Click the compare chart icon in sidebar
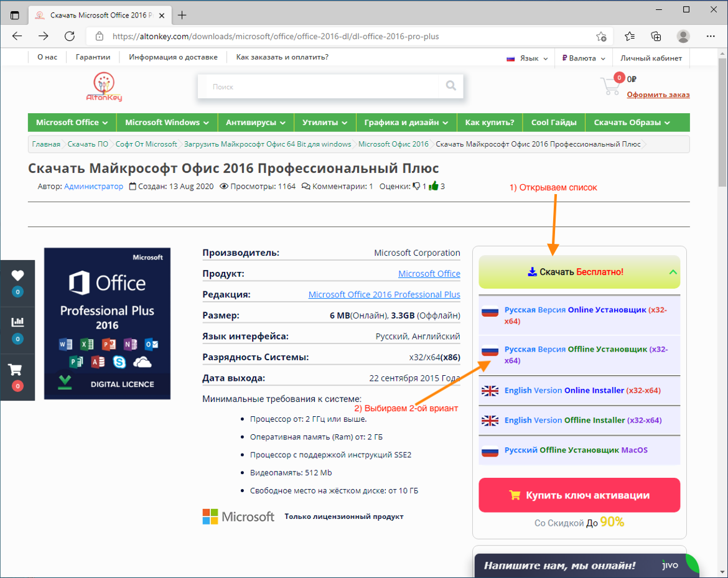This screenshot has height=578, width=728. click(x=17, y=322)
